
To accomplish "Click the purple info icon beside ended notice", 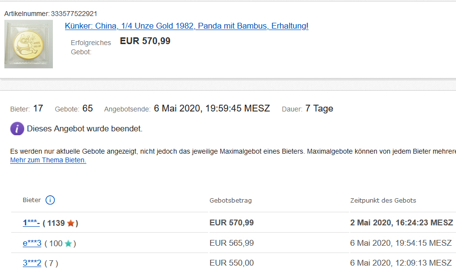I will pos(17,128).
